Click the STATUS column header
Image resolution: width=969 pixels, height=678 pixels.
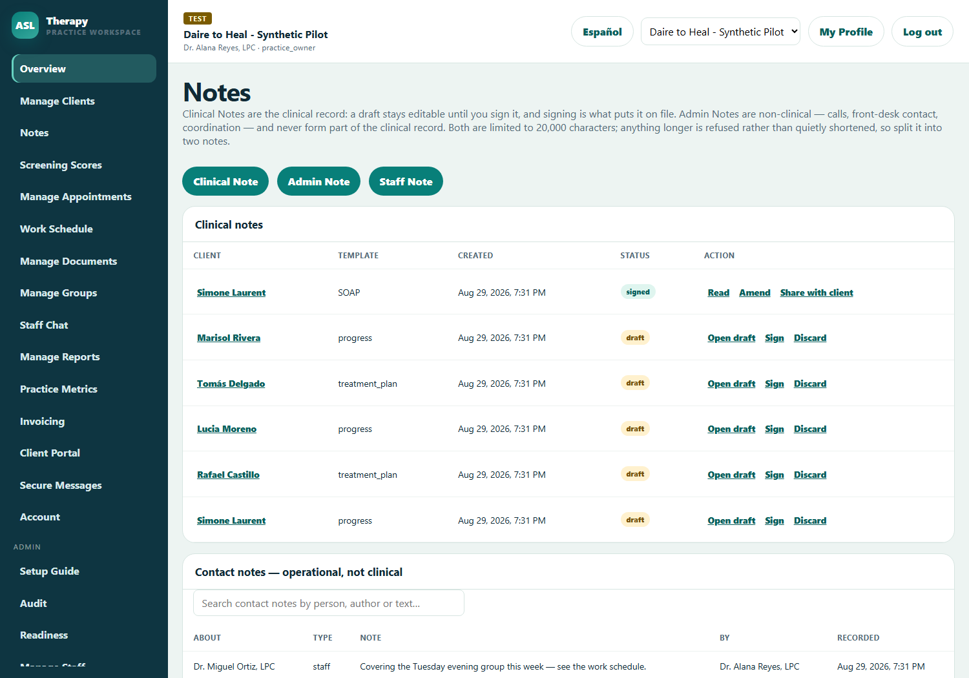[635, 256]
